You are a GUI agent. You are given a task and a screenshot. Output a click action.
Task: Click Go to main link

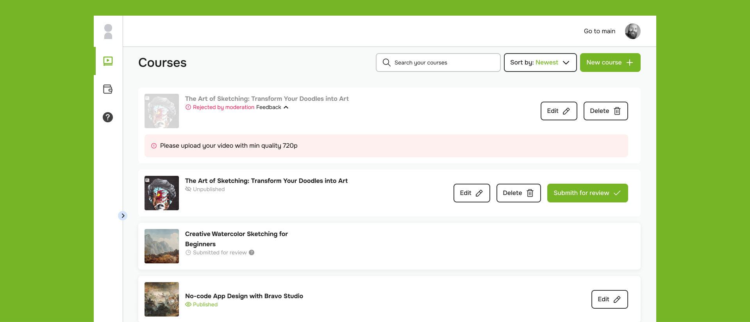[599, 31]
